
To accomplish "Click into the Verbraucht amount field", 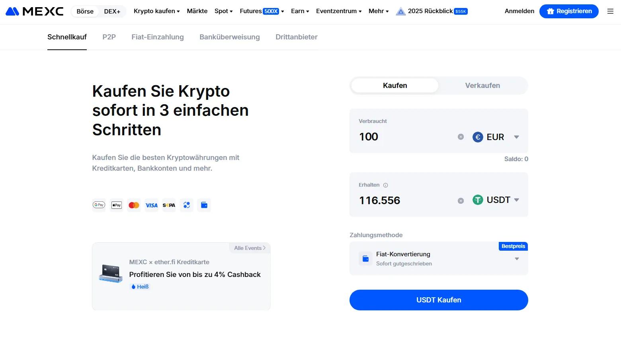I will [406, 137].
